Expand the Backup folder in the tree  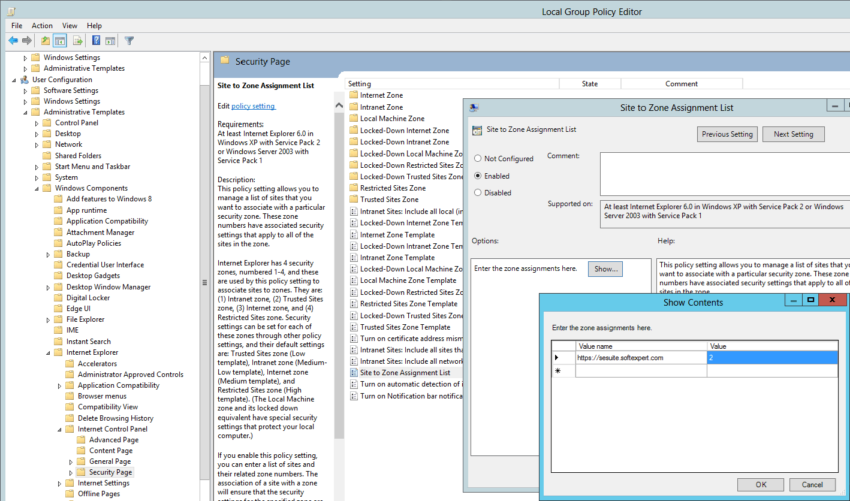48,253
